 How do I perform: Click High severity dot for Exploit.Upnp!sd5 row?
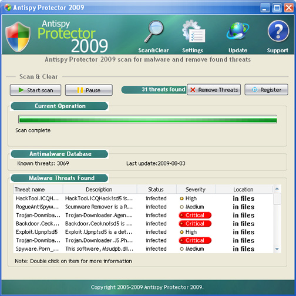click(181, 232)
